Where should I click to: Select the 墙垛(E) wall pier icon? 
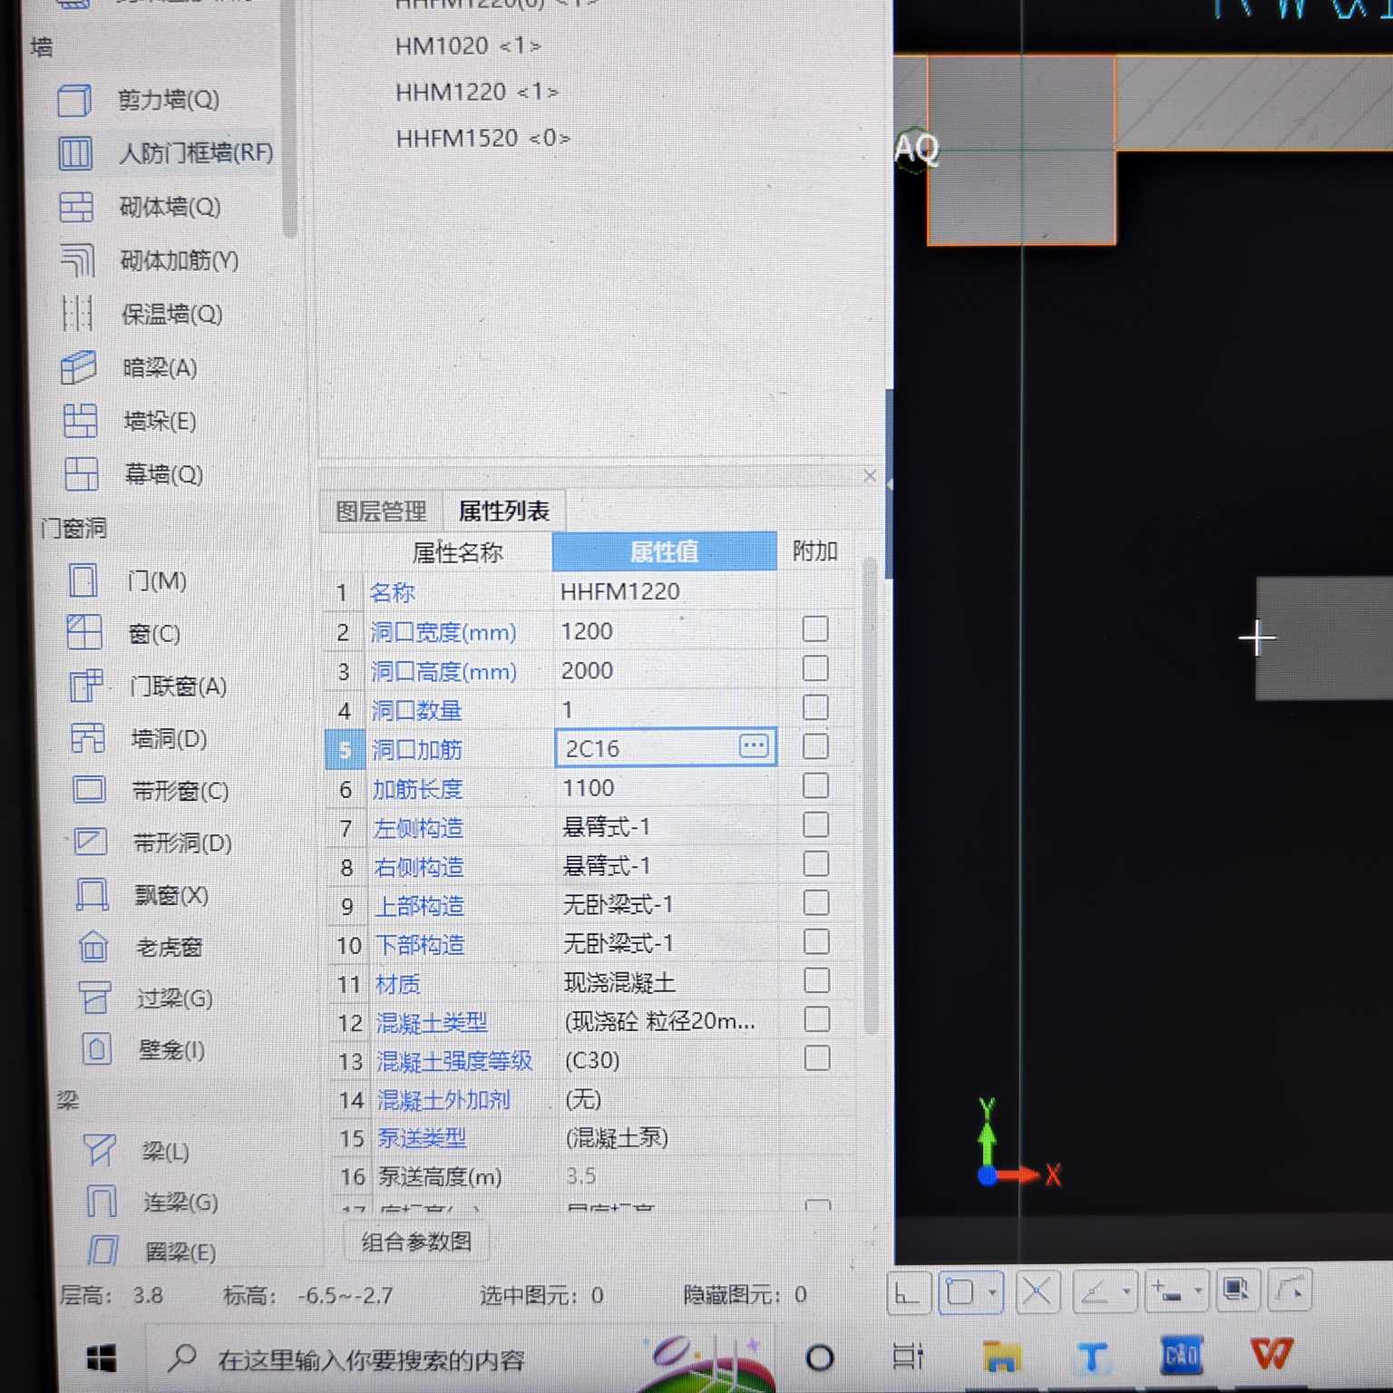(80, 421)
